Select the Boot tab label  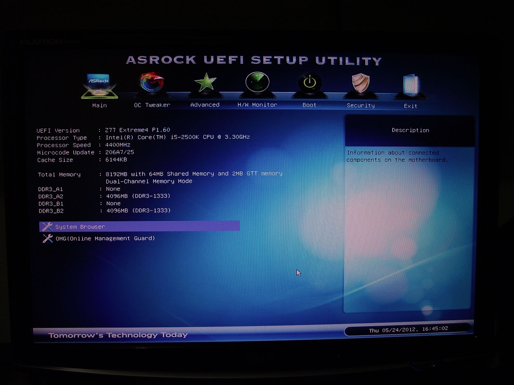pyautogui.click(x=309, y=105)
